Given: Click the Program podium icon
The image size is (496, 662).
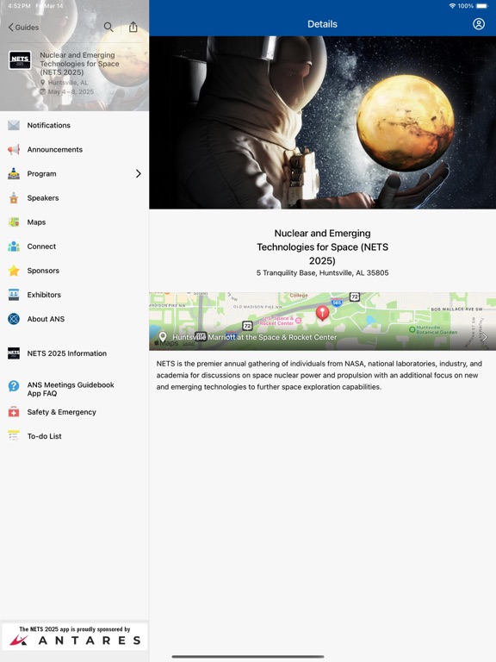Looking at the screenshot, I should [14, 173].
